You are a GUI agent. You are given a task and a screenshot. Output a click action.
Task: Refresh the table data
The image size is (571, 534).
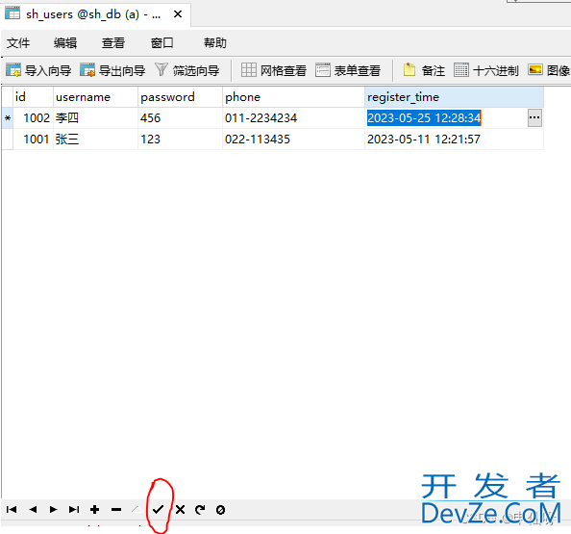(x=200, y=510)
